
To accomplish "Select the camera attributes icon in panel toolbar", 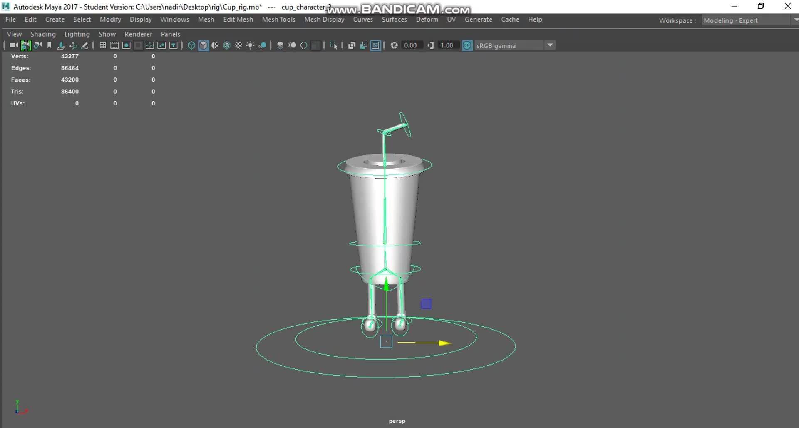I will pyautogui.click(x=37, y=45).
